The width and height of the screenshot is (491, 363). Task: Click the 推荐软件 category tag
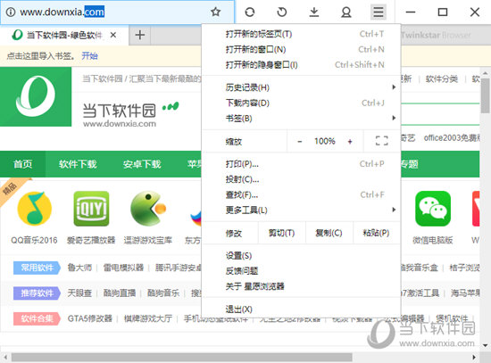pyautogui.click(x=37, y=293)
